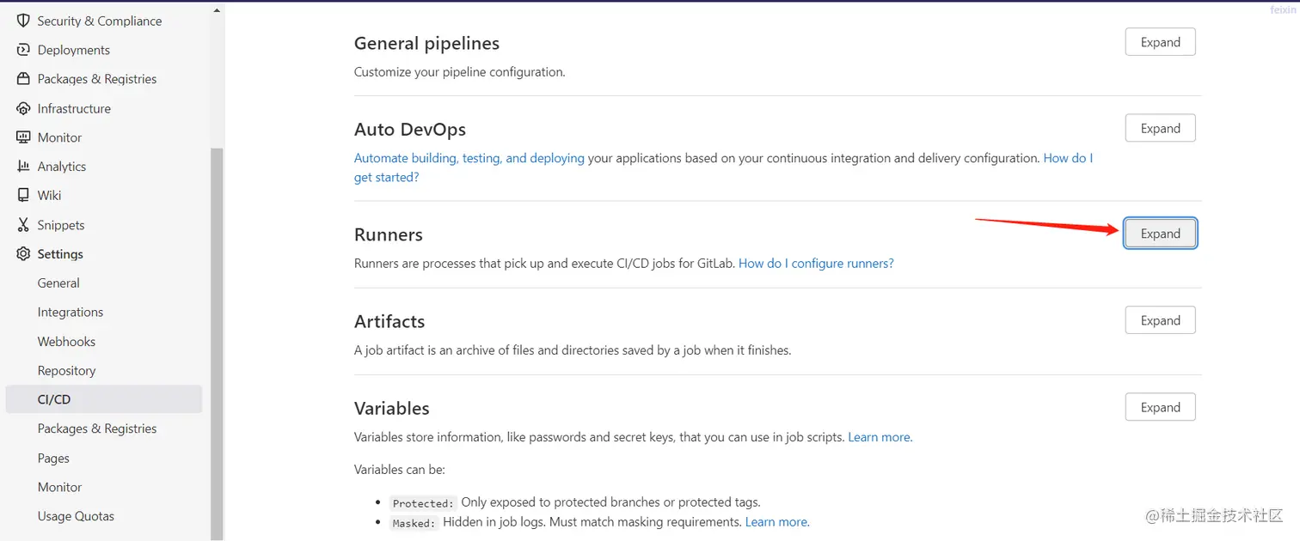Image resolution: width=1300 pixels, height=541 pixels.
Task: Click the Deployments sidebar icon
Action: point(23,50)
